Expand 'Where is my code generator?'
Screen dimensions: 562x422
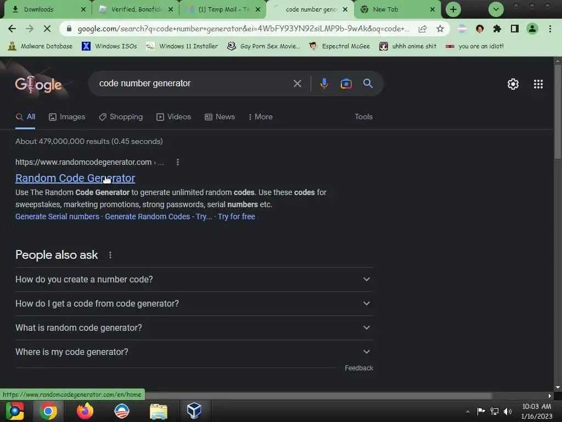click(x=194, y=352)
